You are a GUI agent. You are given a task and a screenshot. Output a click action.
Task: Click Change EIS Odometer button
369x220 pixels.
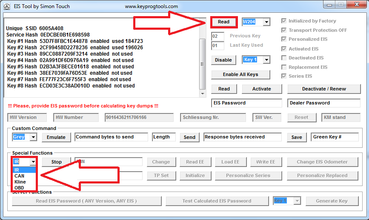(x=323, y=162)
